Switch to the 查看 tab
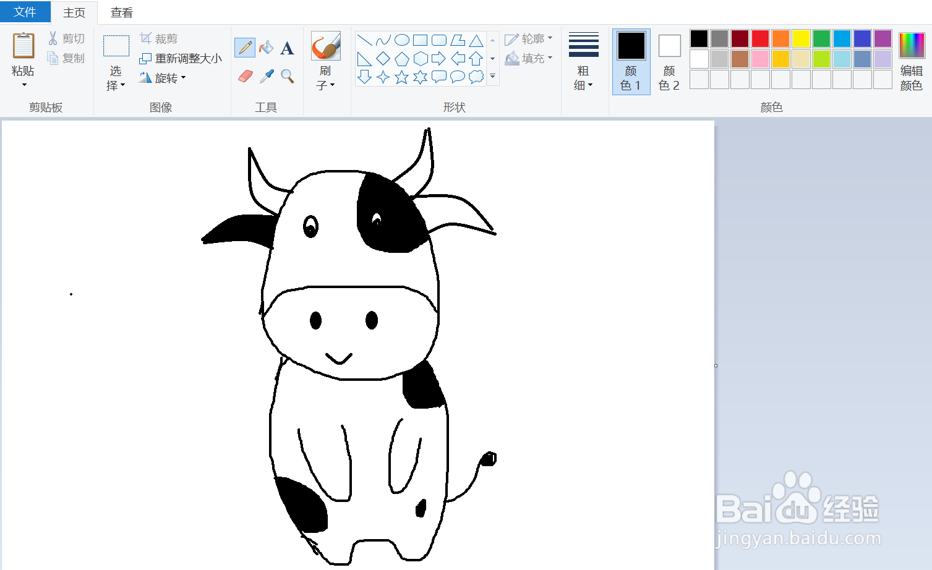The image size is (932, 570). 121,12
